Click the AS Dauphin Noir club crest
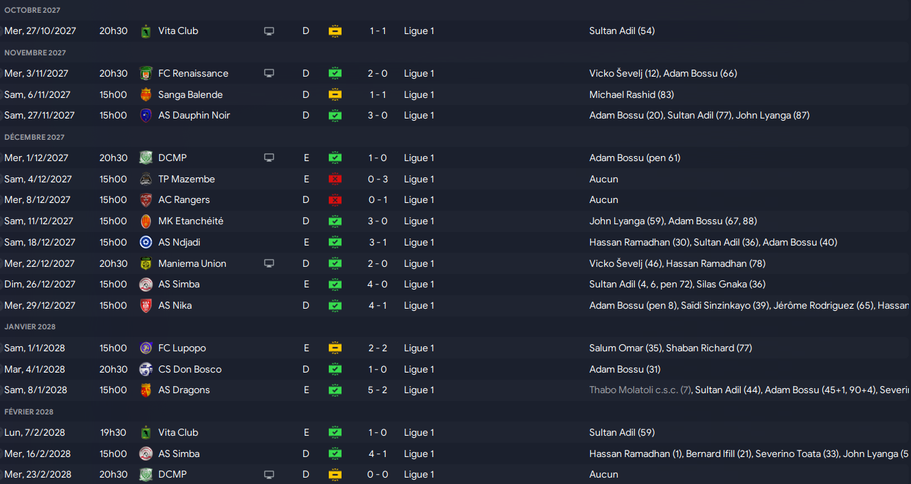The width and height of the screenshot is (911, 484). (x=146, y=116)
